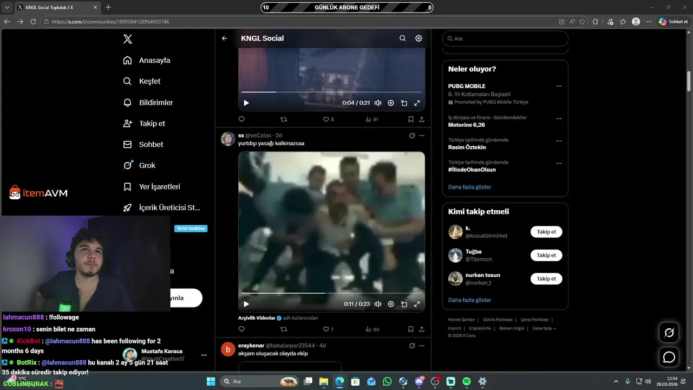693x390 pixels.
Task: Reply to the ss post
Action: point(241,329)
